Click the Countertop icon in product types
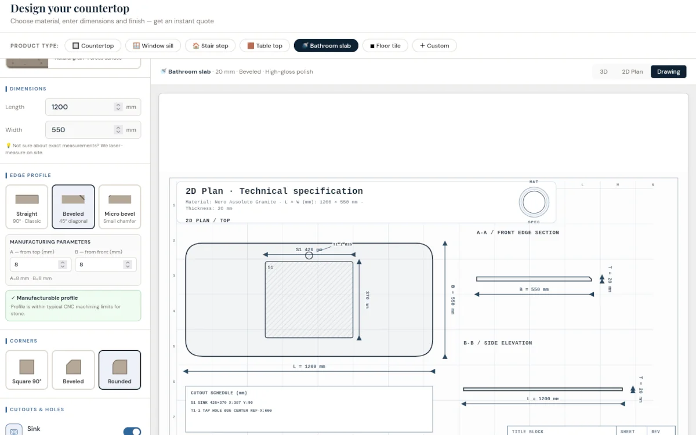Image resolution: width=696 pixels, height=435 pixels. pyautogui.click(x=75, y=46)
